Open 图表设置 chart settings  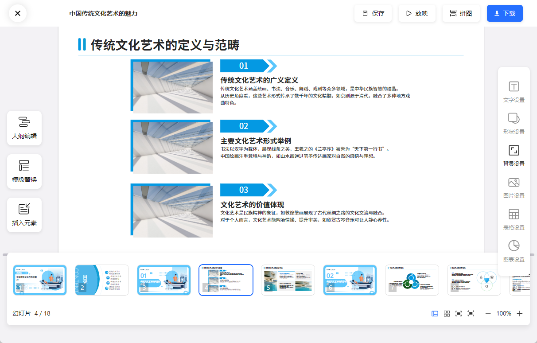pyautogui.click(x=514, y=252)
